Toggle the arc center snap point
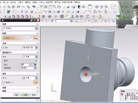Screen dimensions: 138x103 [92, 21]
